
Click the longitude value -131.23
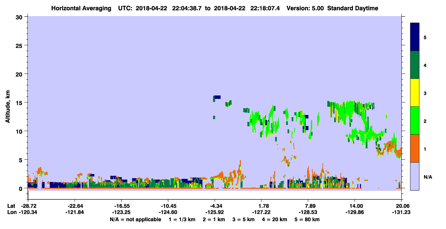(402, 212)
